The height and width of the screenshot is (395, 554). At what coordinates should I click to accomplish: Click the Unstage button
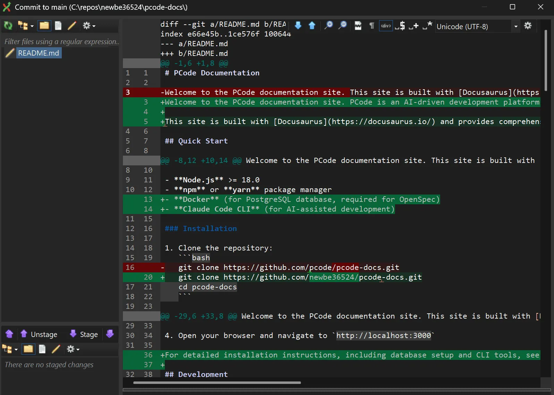tap(39, 334)
